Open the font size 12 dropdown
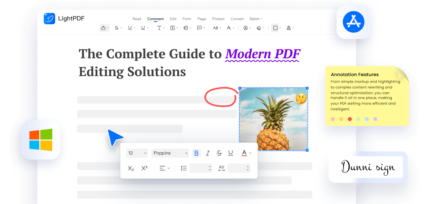Viewport: 425px width, 204px height. 137,153
